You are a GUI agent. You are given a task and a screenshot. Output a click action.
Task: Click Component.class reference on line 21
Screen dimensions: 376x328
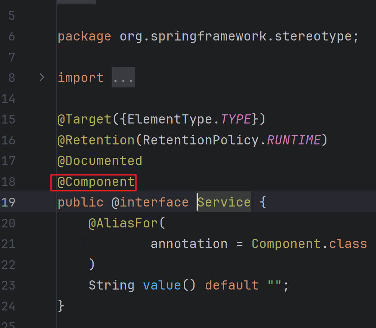(x=309, y=244)
